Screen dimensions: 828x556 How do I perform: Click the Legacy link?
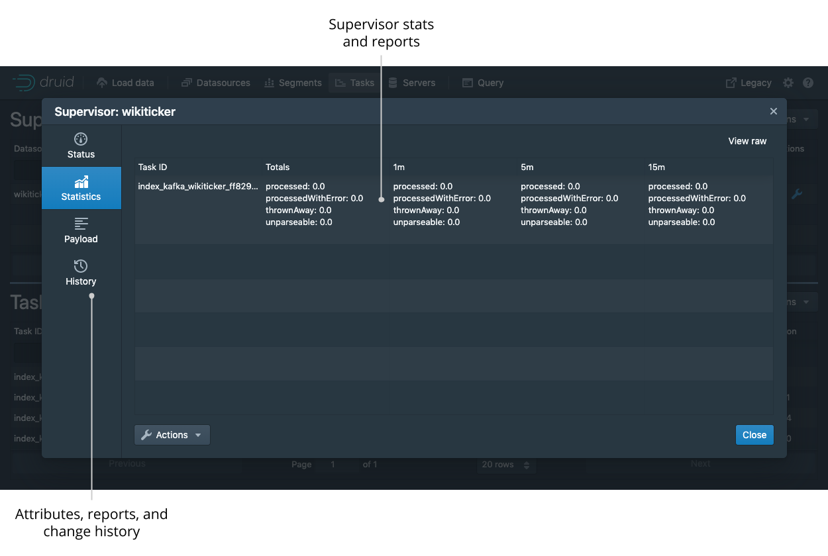[x=749, y=83]
